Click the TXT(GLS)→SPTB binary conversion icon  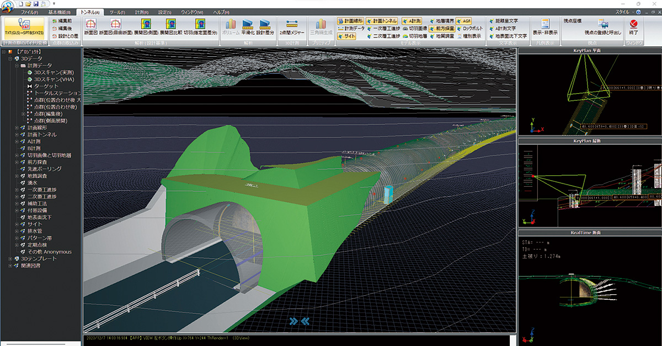click(x=24, y=26)
